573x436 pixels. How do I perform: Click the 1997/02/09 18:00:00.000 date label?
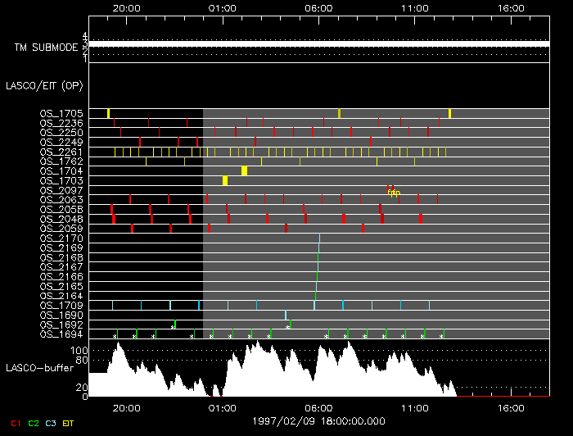coord(318,420)
